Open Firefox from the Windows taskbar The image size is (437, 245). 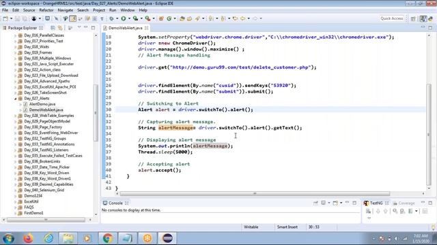pos(28,238)
